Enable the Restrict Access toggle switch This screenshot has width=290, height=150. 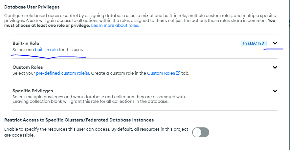pyautogui.click(x=201, y=132)
